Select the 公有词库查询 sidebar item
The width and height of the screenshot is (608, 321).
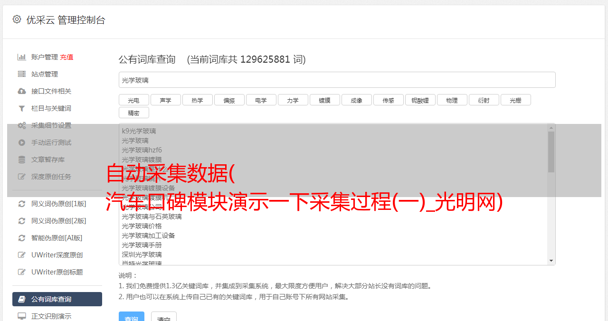coord(57,299)
